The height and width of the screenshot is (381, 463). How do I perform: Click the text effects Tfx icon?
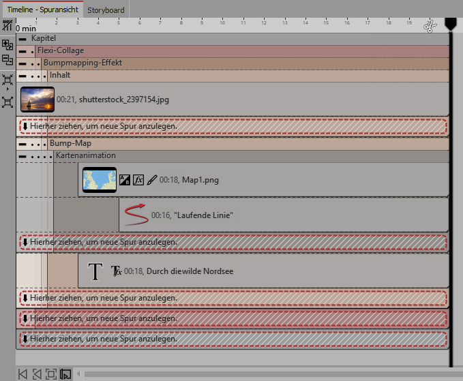(x=116, y=271)
